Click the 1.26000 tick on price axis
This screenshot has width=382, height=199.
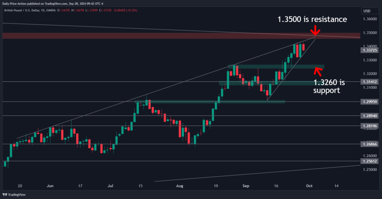pos(370,156)
